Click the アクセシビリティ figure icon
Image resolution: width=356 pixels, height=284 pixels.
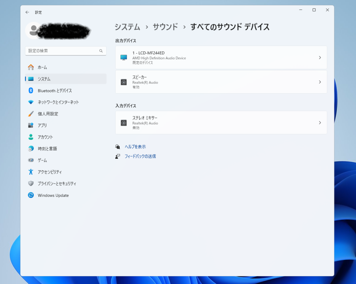click(31, 172)
